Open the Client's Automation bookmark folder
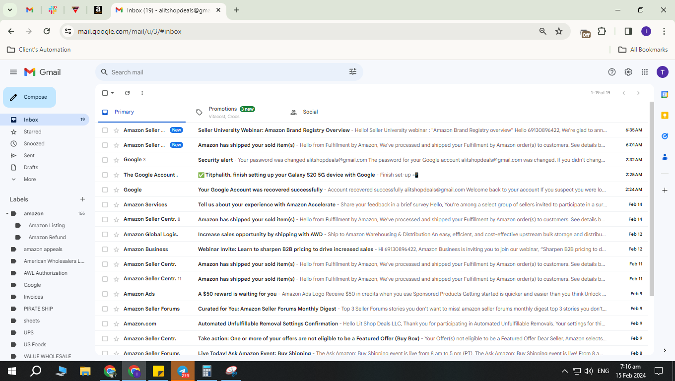Image resolution: width=675 pixels, height=381 pixels. 39,50
